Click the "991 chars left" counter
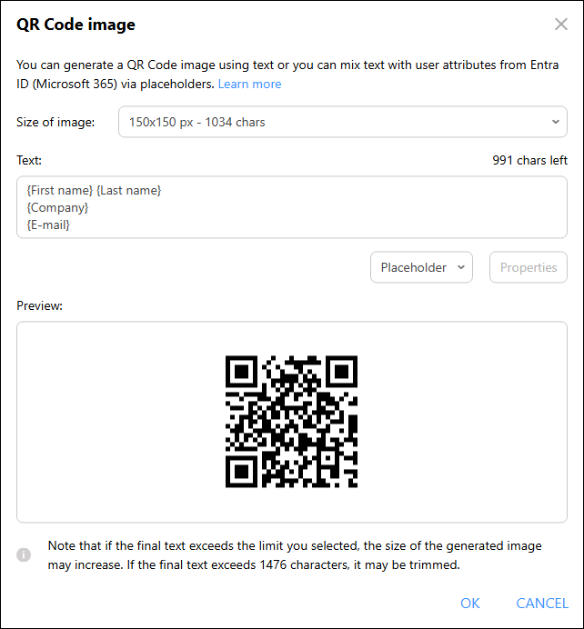This screenshot has height=629, width=584. click(x=529, y=160)
